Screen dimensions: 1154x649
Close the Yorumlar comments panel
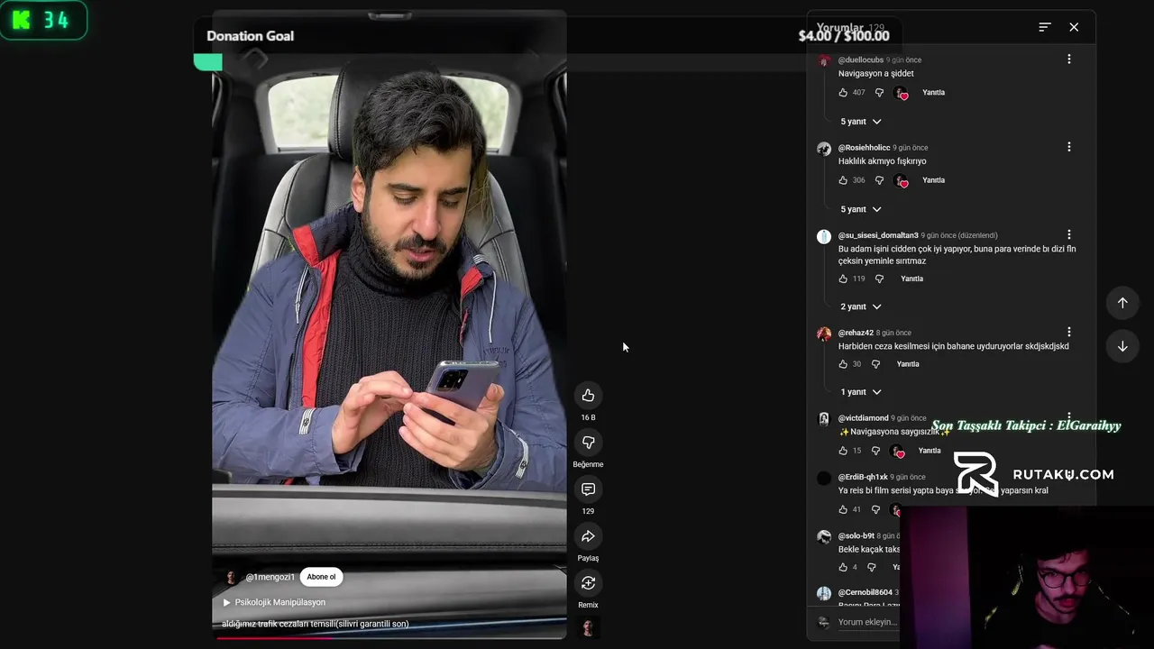[1074, 27]
